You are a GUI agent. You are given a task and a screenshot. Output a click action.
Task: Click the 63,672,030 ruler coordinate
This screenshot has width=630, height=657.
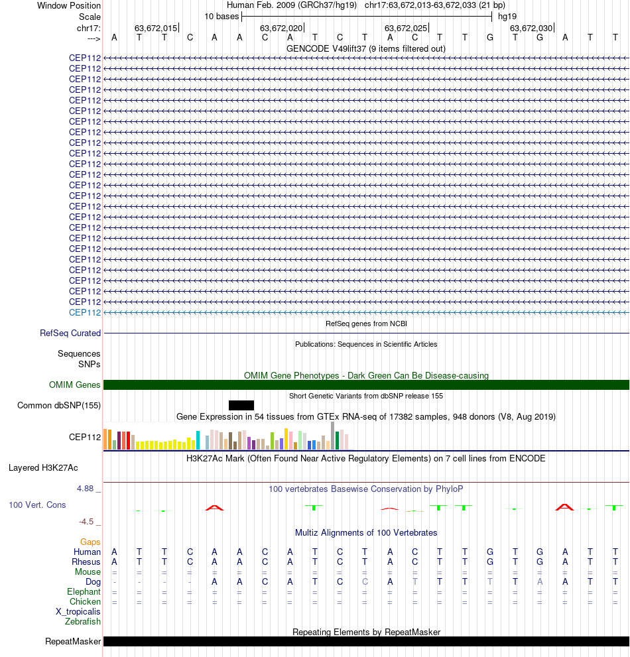(x=531, y=28)
